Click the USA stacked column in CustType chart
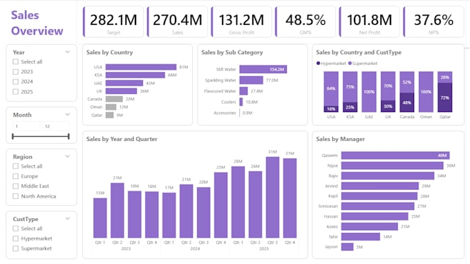Image resolution: width=470 pixels, height=264 pixels. coord(331,92)
